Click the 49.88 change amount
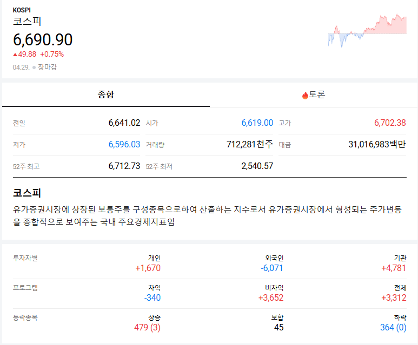Screen dimensions: 418x345 pyautogui.click(x=27, y=55)
